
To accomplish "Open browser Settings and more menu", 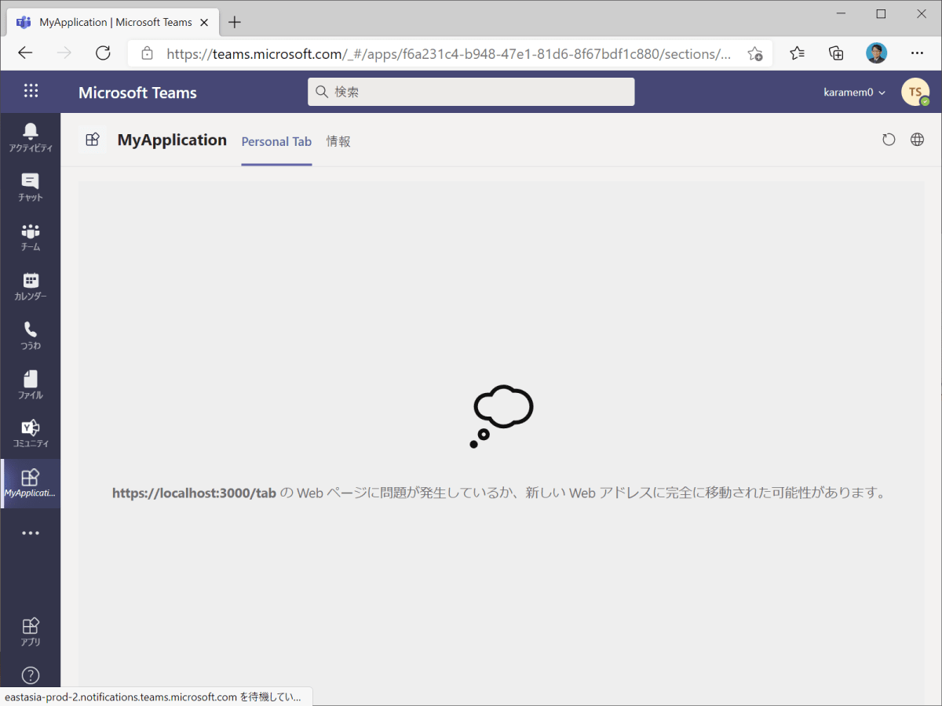I will click(x=917, y=53).
